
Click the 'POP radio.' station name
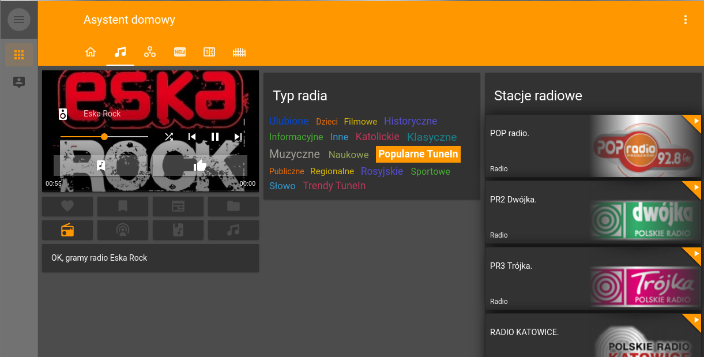tap(510, 133)
